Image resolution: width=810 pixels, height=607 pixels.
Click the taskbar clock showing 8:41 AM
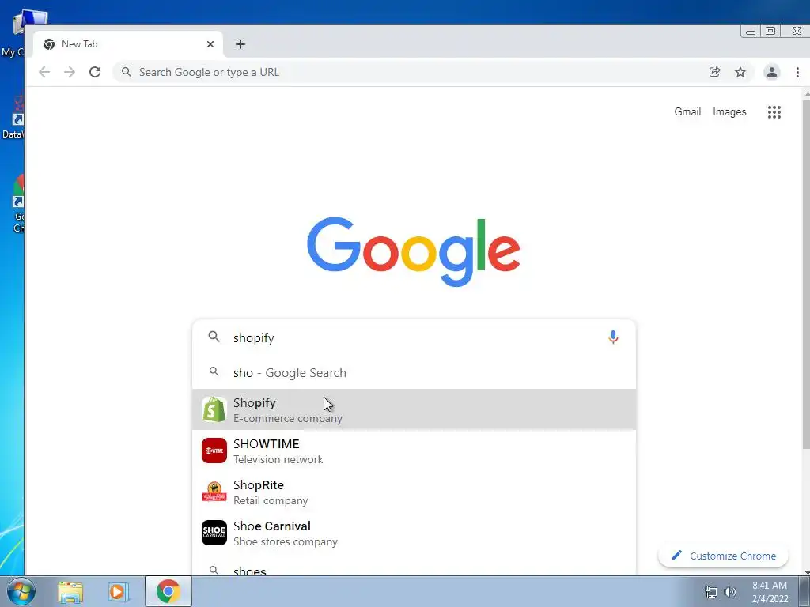pyautogui.click(x=770, y=592)
